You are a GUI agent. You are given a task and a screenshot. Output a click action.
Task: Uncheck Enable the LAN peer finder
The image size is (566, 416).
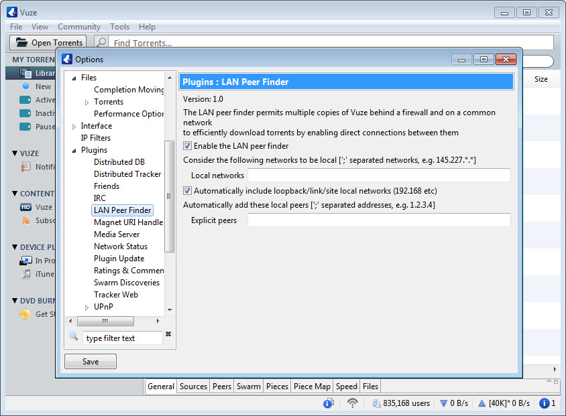click(x=187, y=146)
